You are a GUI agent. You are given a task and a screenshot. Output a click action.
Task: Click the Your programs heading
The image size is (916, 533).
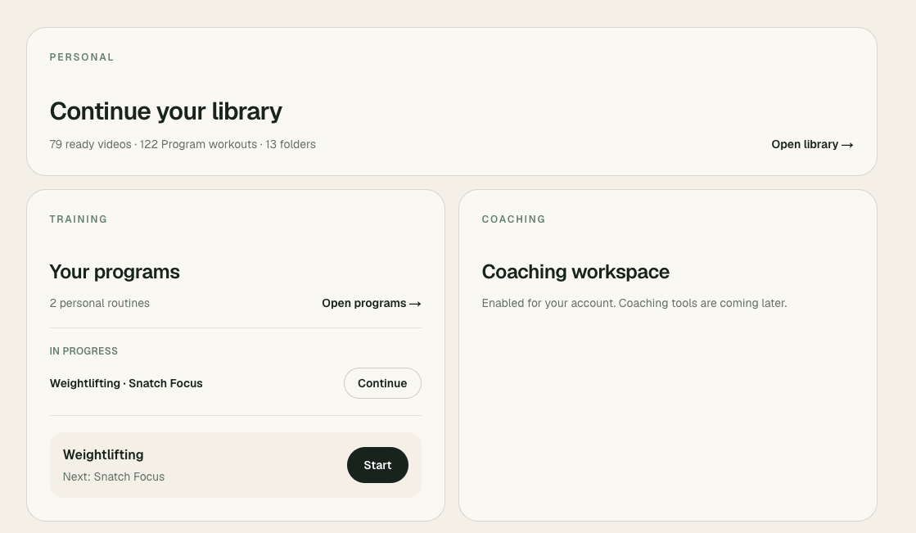click(x=115, y=272)
